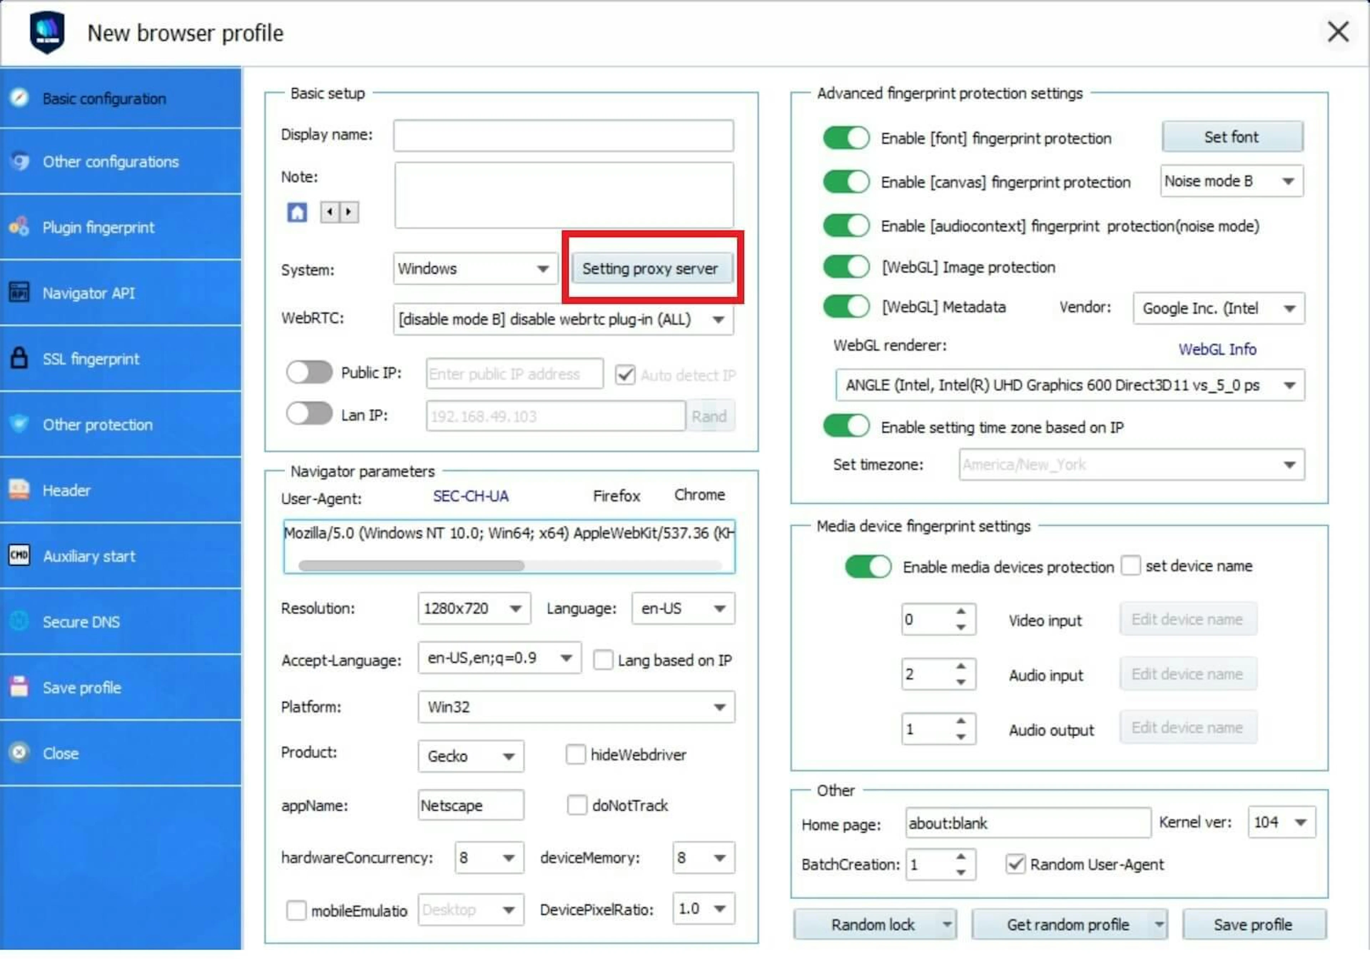Click the right arrow under Note

(349, 212)
